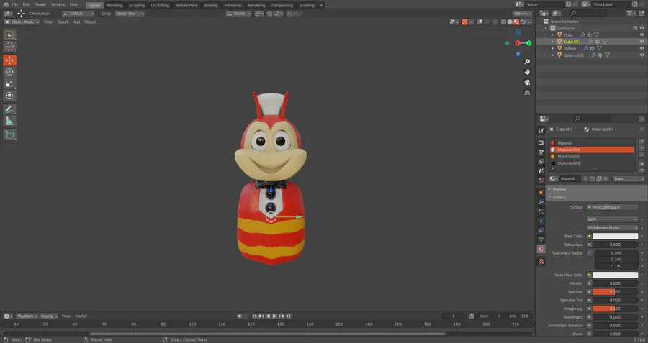Open the Texture properties tab

click(541, 261)
